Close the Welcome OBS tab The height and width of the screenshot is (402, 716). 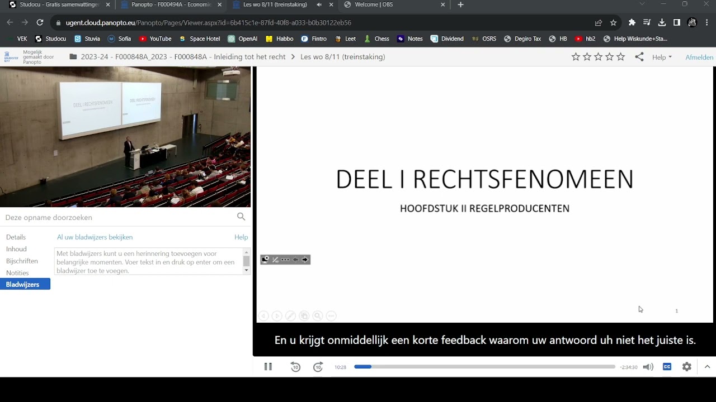[443, 4]
